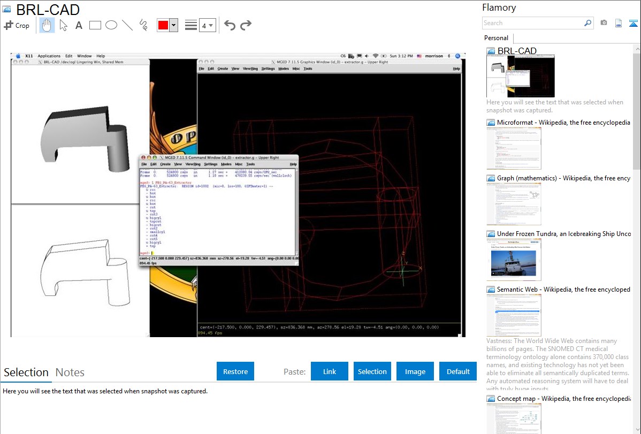
Task: Click the camera capture icon
Action: [604, 23]
